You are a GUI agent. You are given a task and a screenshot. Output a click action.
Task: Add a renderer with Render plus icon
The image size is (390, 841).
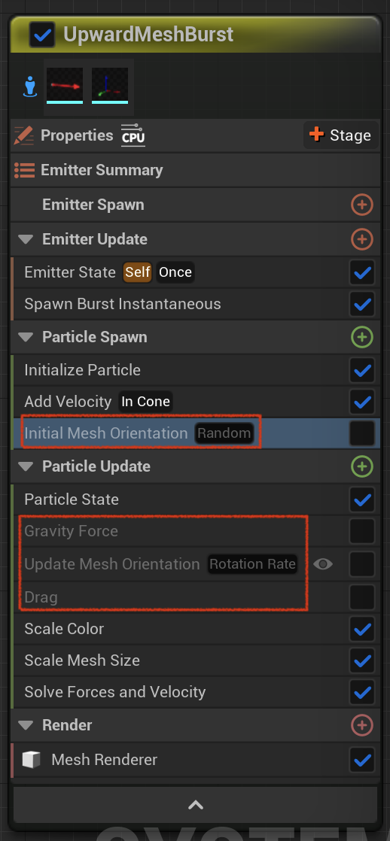[361, 725]
